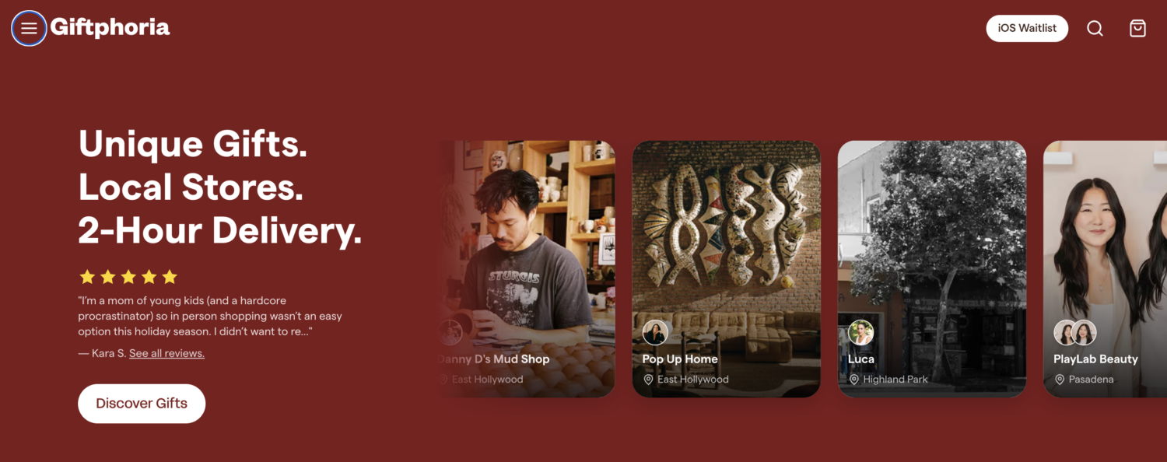Click the PlayLab Beauty owners avatars
Viewport: 1167px width, 462px height.
point(1075,333)
